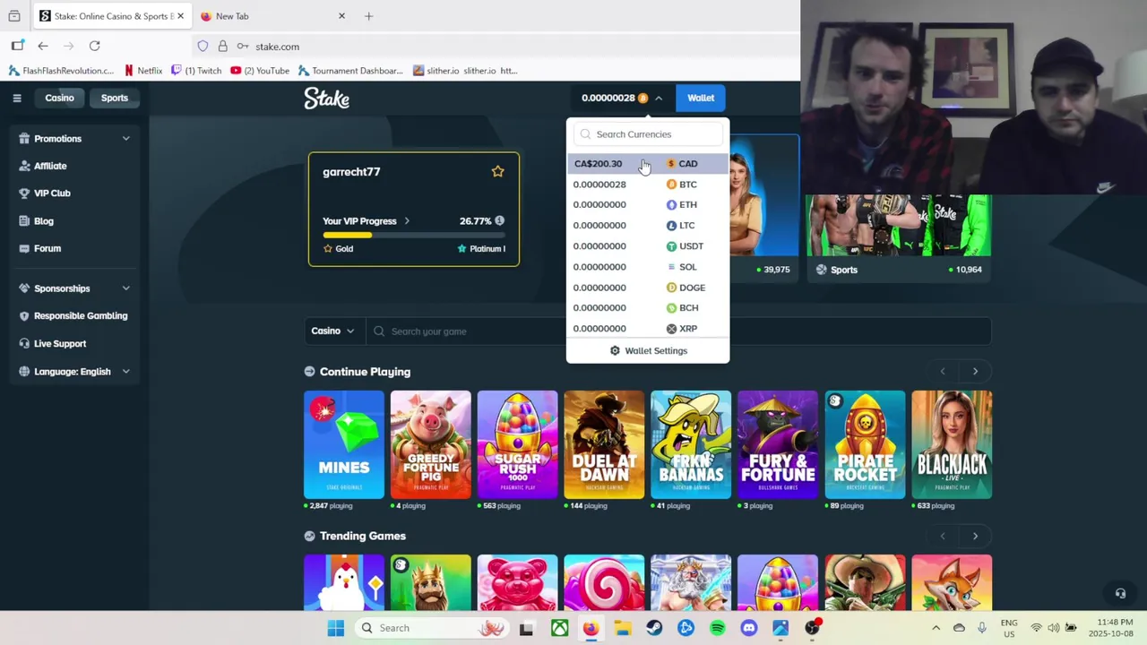Open the Duel at Dawn game
1147x645 pixels.
[x=604, y=444]
